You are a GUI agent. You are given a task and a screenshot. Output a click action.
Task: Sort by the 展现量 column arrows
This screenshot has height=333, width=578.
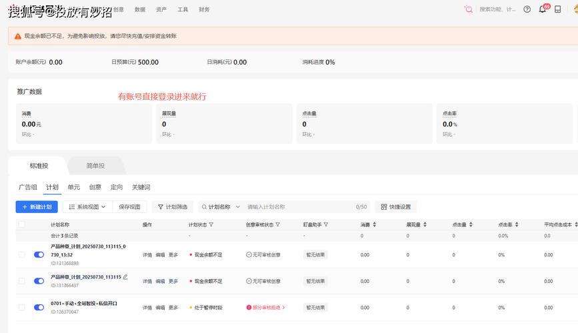425,224
